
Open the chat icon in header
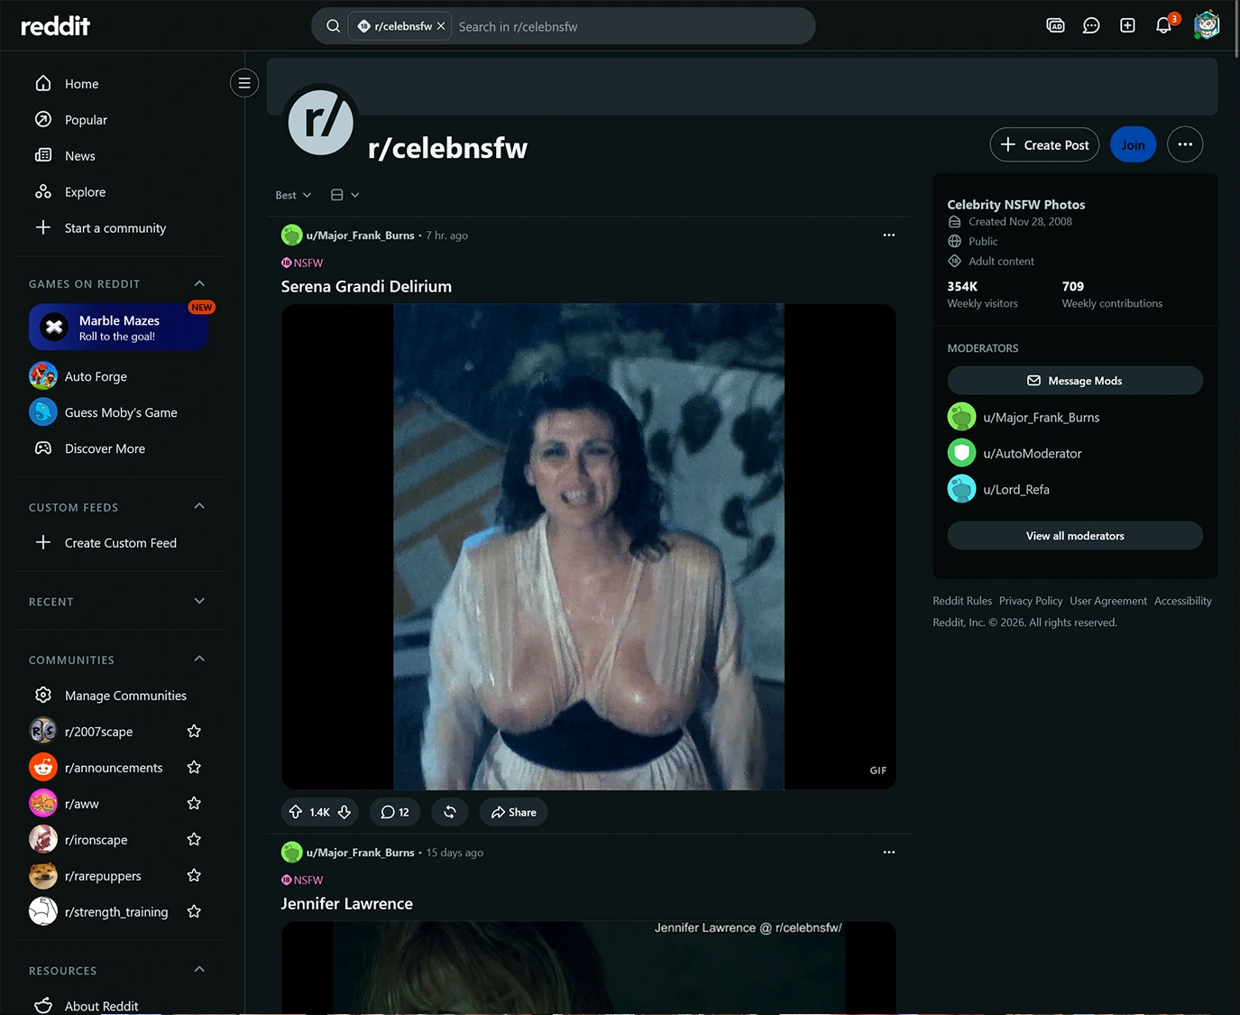click(x=1091, y=25)
